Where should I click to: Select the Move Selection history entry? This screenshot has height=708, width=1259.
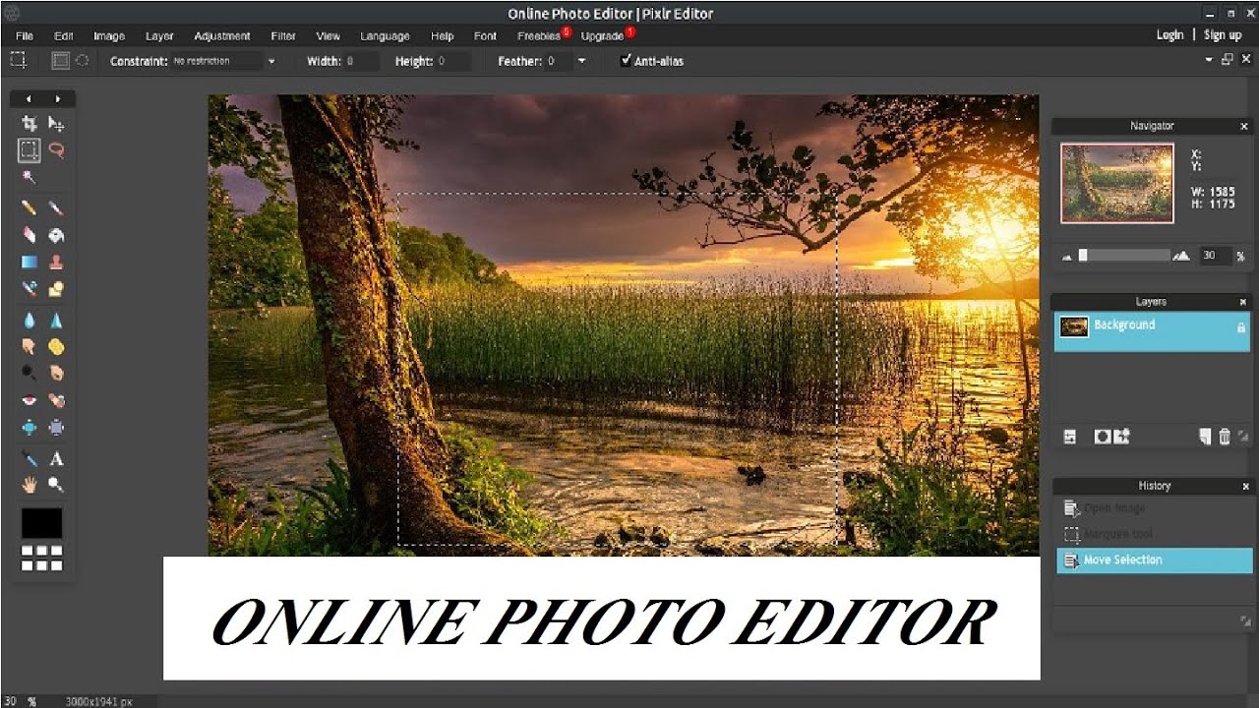1154,560
